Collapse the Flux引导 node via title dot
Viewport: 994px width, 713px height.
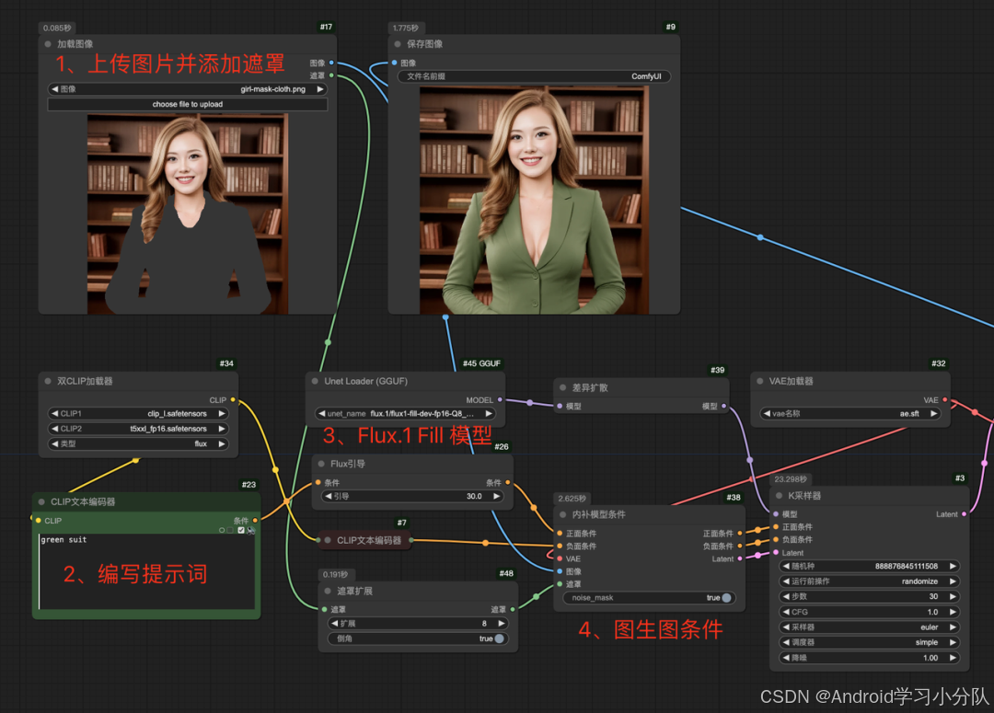(x=321, y=464)
